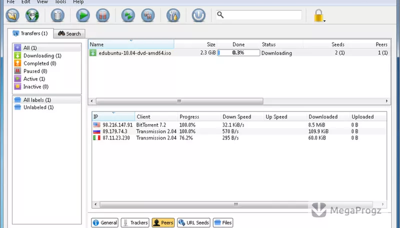The height and width of the screenshot is (228, 400).
Task: Select peer IP 98.216.147.91
Action: [117, 125]
